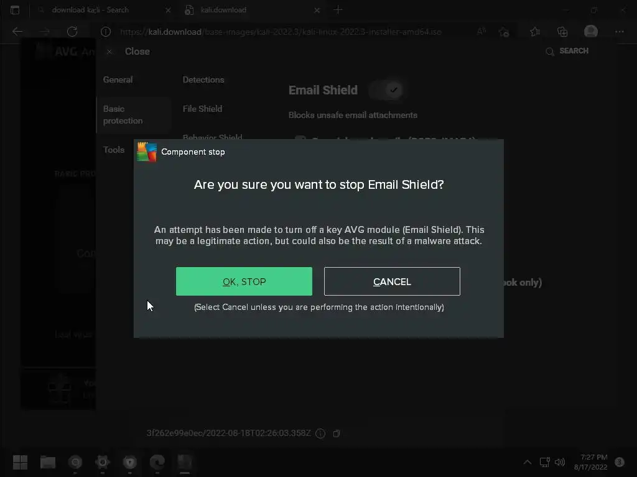Open the Collections icon
The width and height of the screenshot is (637, 477).
click(x=562, y=32)
